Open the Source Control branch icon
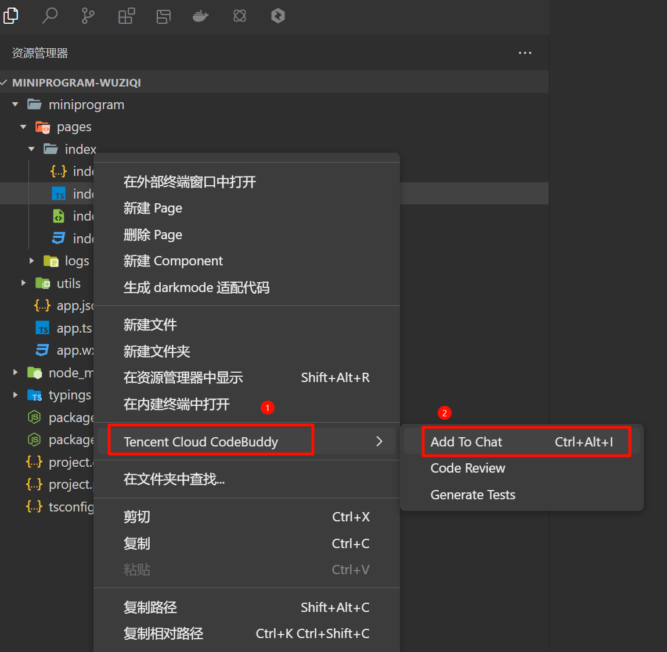Image resolution: width=667 pixels, height=652 pixels. (88, 16)
